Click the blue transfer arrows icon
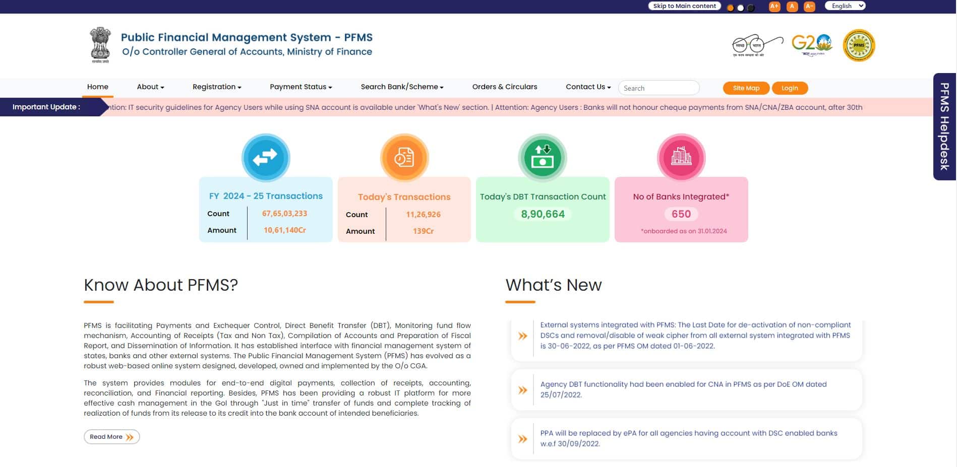The height and width of the screenshot is (467, 957). (266, 158)
